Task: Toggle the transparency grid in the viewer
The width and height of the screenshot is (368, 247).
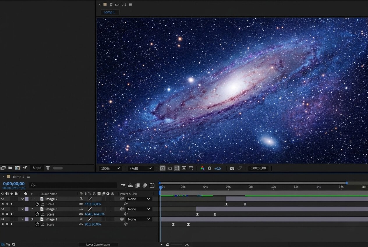Action: pyautogui.click(x=170, y=168)
